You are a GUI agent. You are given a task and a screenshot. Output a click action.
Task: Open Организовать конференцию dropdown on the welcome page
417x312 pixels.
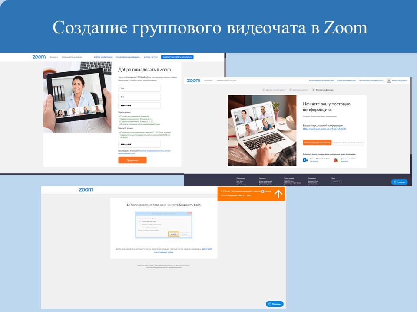pos(128,57)
